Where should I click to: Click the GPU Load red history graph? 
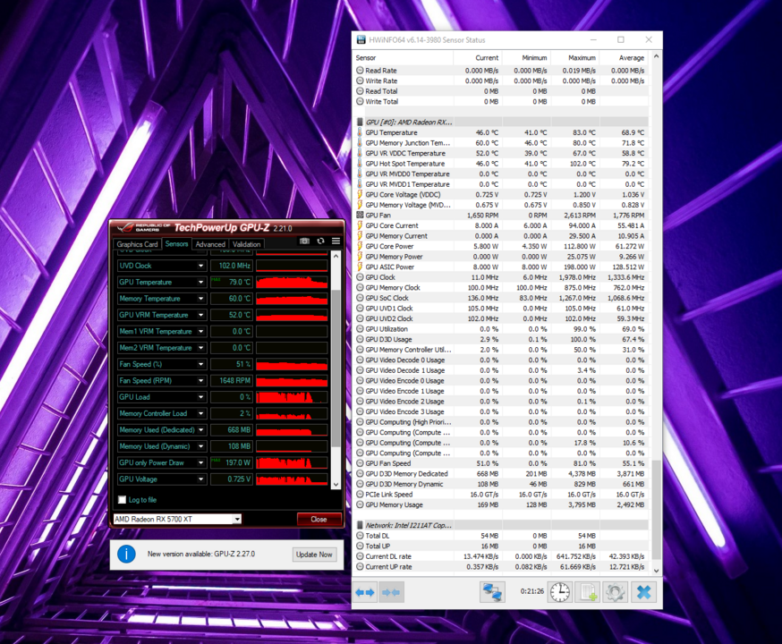pos(292,397)
